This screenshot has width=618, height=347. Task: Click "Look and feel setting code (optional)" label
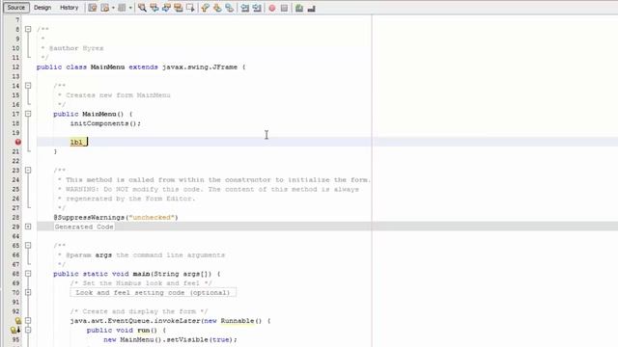[x=153, y=292]
